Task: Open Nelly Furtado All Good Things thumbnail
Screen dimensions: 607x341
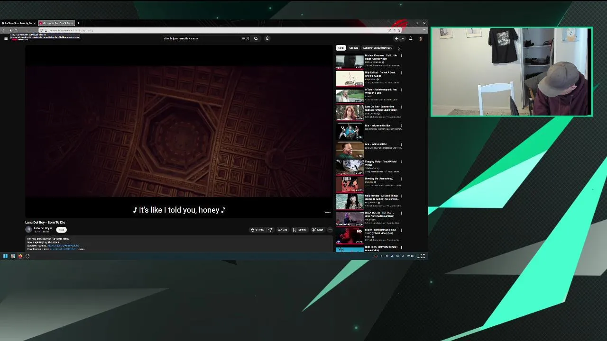Action: 349,201
